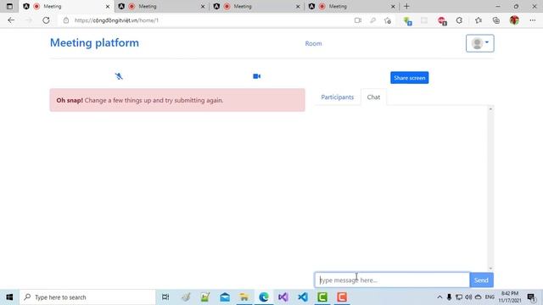
Task: Switch to the second Meeting tab
Action: click(161, 6)
